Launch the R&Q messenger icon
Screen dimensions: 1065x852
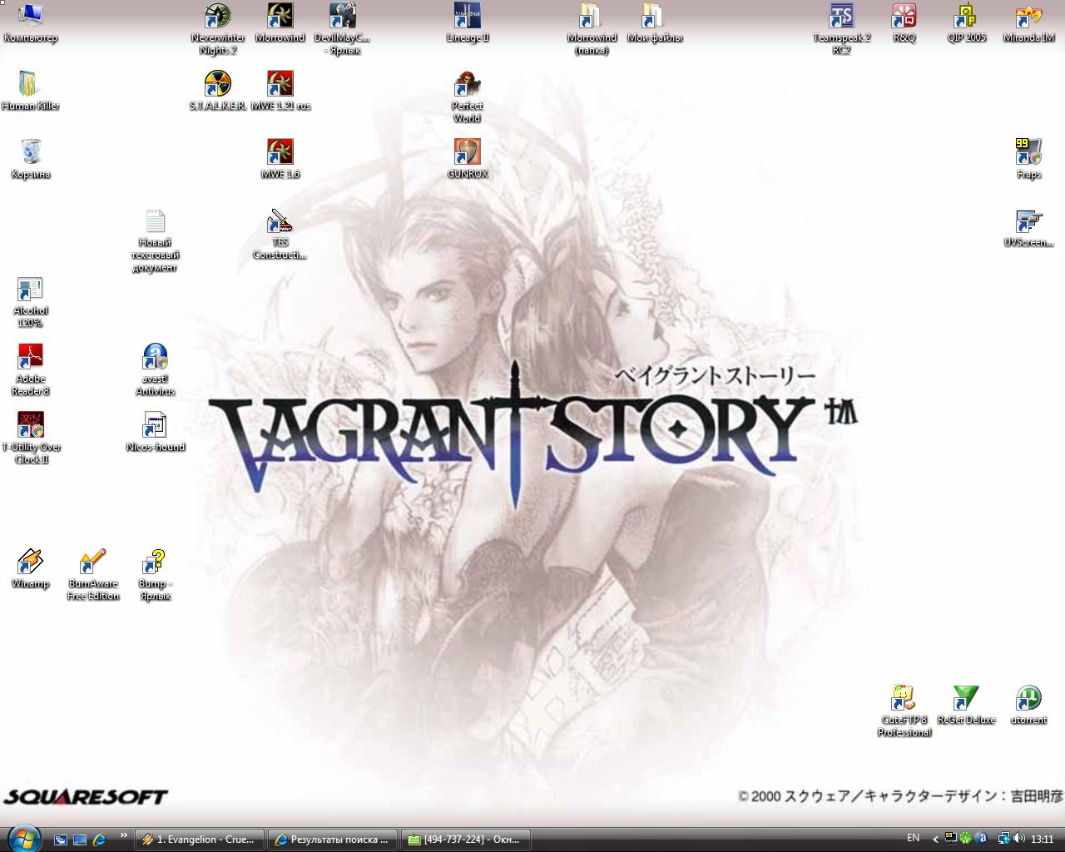tap(904, 22)
